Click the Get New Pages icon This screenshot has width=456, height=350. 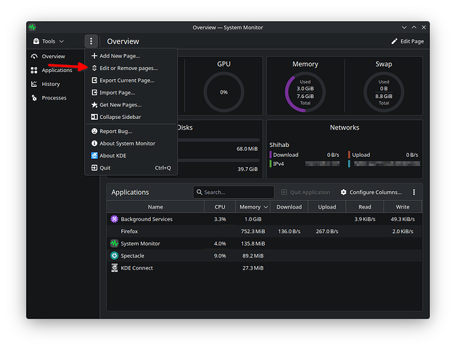click(x=94, y=105)
